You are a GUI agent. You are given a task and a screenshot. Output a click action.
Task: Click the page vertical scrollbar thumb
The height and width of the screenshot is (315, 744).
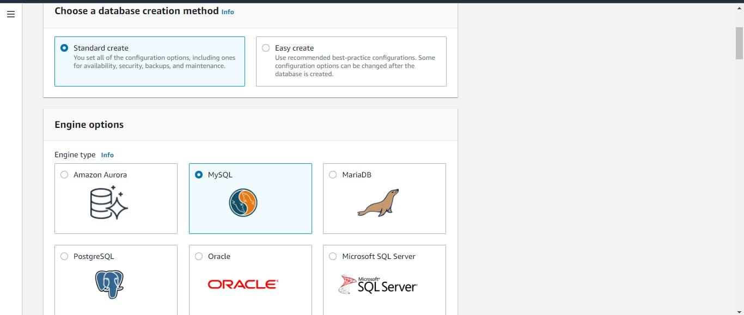click(739, 42)
